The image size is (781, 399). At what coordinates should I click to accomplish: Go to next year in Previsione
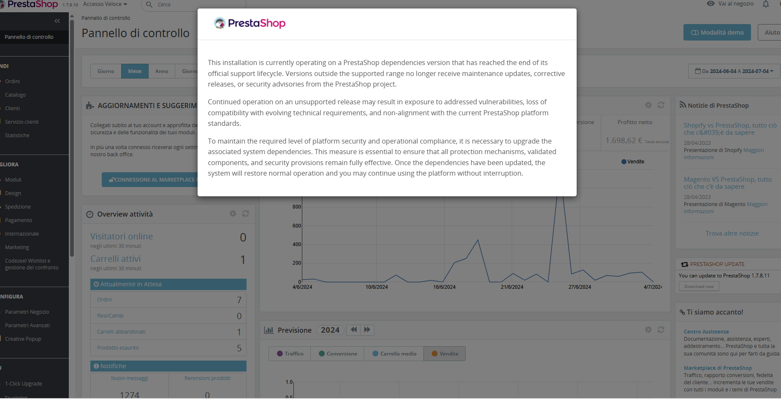click(x=367, y=330)
